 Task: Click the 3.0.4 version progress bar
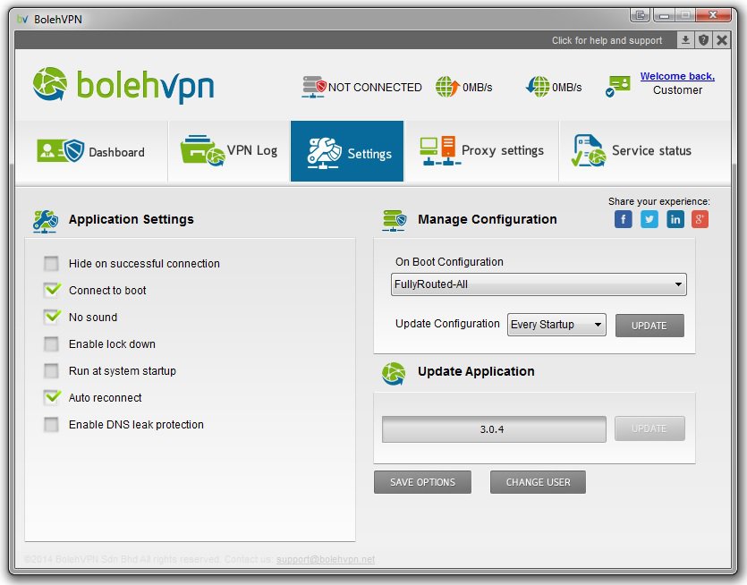click(494, 429)
